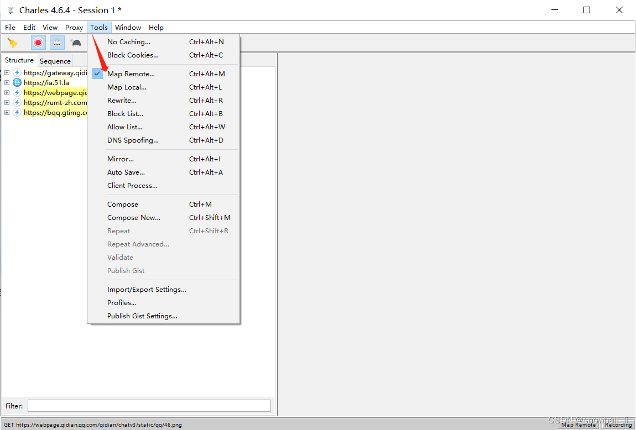
Task: Toggle the red record button
Action: pos(38,43)
